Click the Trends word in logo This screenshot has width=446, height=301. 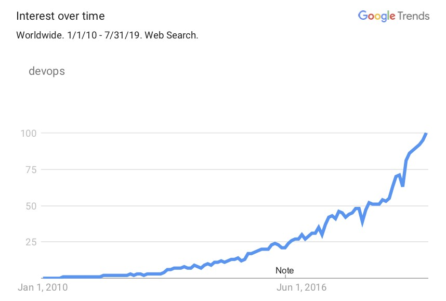(414, 16)
